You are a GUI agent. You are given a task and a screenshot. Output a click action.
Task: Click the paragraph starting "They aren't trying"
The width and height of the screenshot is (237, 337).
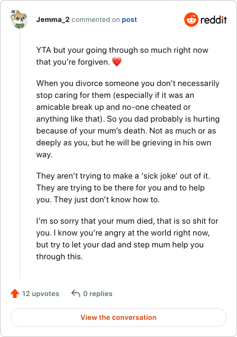[123, 187]
